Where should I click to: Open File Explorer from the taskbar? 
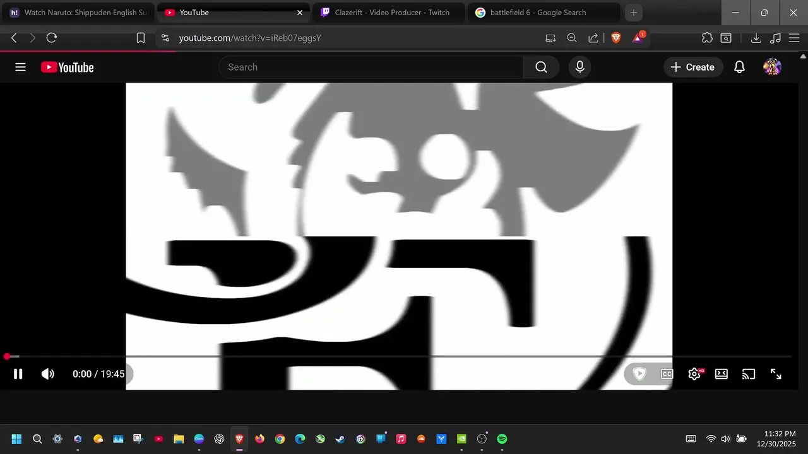[x=179, y=439]
